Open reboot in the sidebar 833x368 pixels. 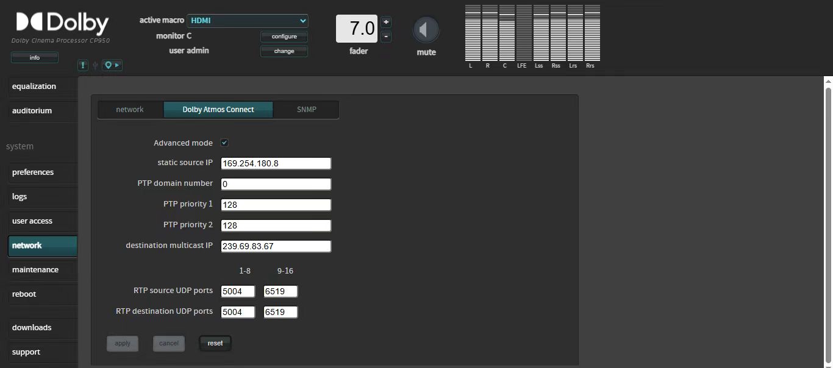click(43, 294)
